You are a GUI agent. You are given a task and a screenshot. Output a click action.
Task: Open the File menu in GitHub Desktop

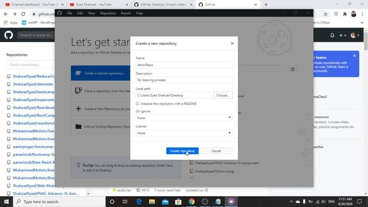coord(70,13)
